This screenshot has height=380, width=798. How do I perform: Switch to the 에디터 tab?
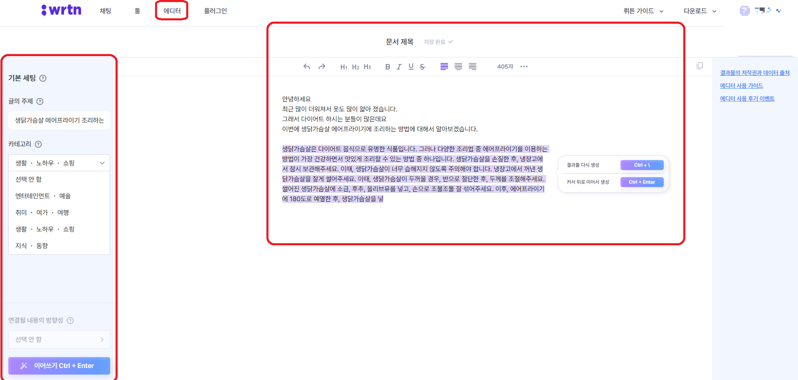pyautogui.click(x=172, y=11)
